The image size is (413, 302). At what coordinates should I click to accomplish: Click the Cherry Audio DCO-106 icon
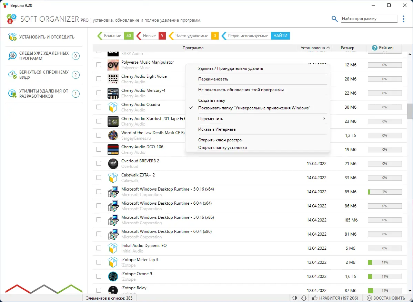[113, 150]
